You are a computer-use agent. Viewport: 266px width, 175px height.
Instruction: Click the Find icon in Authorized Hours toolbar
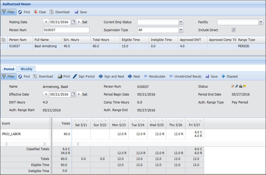click(20, 12)
